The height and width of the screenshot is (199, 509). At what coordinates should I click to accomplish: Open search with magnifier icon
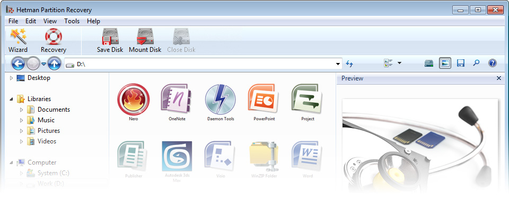[x=476, y=63]
